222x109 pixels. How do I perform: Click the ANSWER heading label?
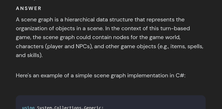(x=29, y=9)
